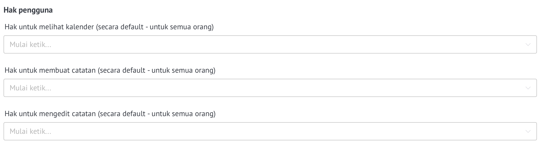This screenshot has width=544, height=154.
Task: Focus the 'Mulai ketik...' field for mengedit catatan
Action: tap(270, 131)
